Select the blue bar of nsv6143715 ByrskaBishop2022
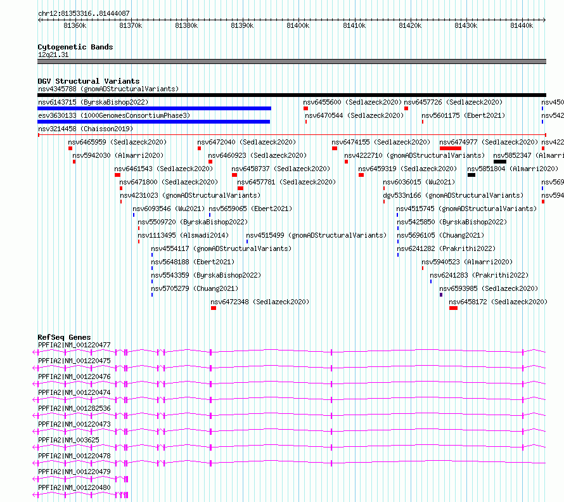Screen dimensions: 564x502 pos(155,108)
